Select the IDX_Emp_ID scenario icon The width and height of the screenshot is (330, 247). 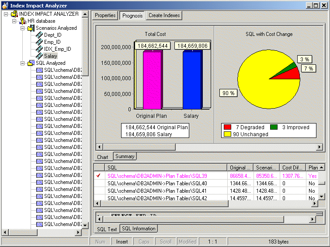(39, 49)
